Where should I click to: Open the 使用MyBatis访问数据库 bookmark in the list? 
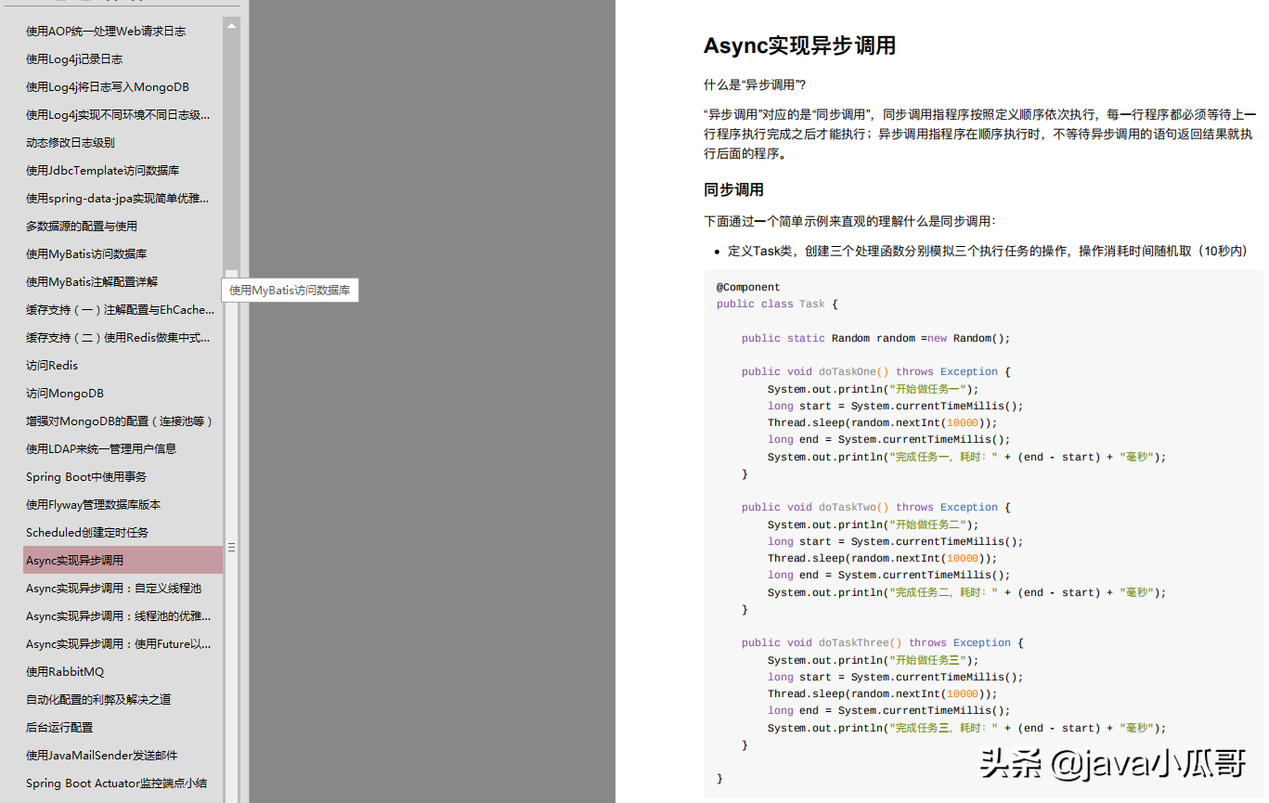click(86, 253)
